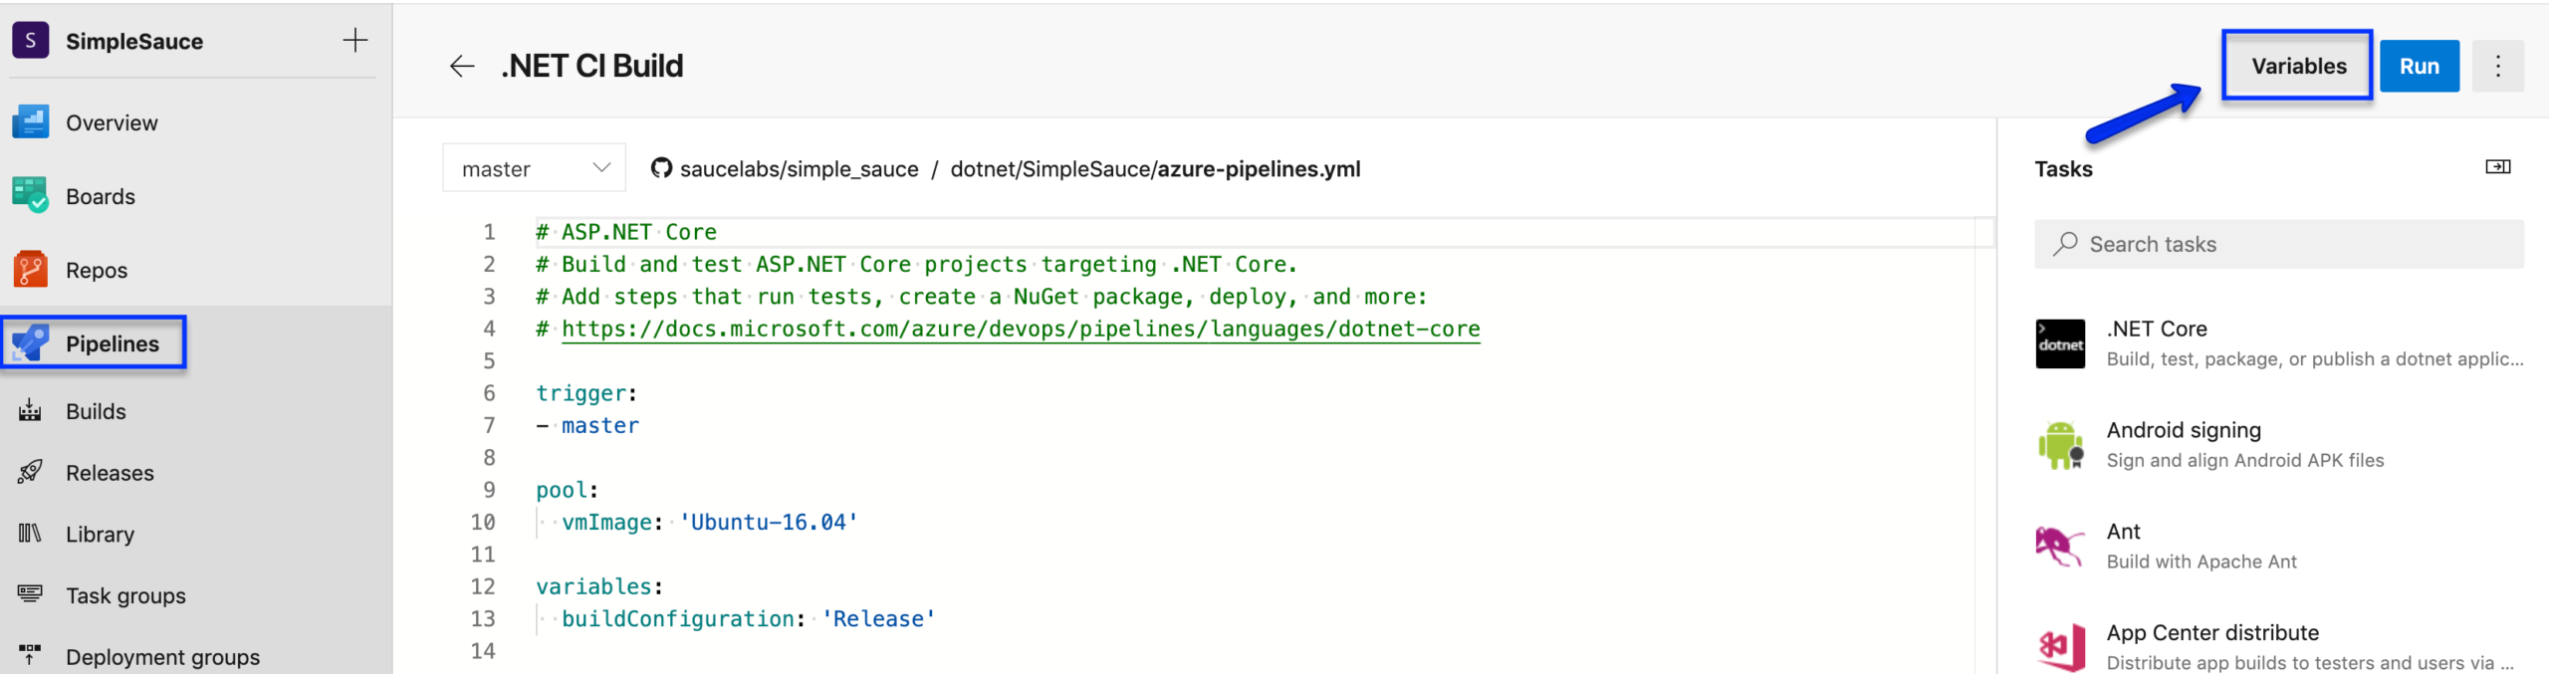Open Boards from the sidebar
Screen dimensions: 2549x674
click(100, 196)
